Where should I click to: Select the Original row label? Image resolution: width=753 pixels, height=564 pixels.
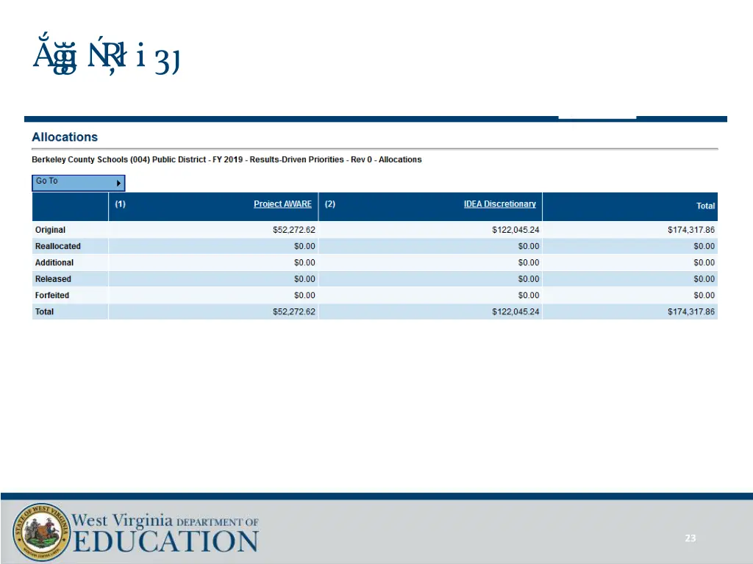tap(50, 230)
